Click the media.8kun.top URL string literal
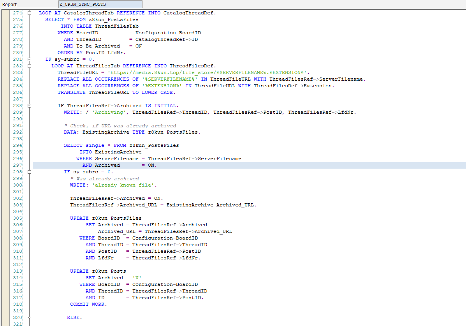Viewport: 466px width, 326px height. tap(207, 72)
